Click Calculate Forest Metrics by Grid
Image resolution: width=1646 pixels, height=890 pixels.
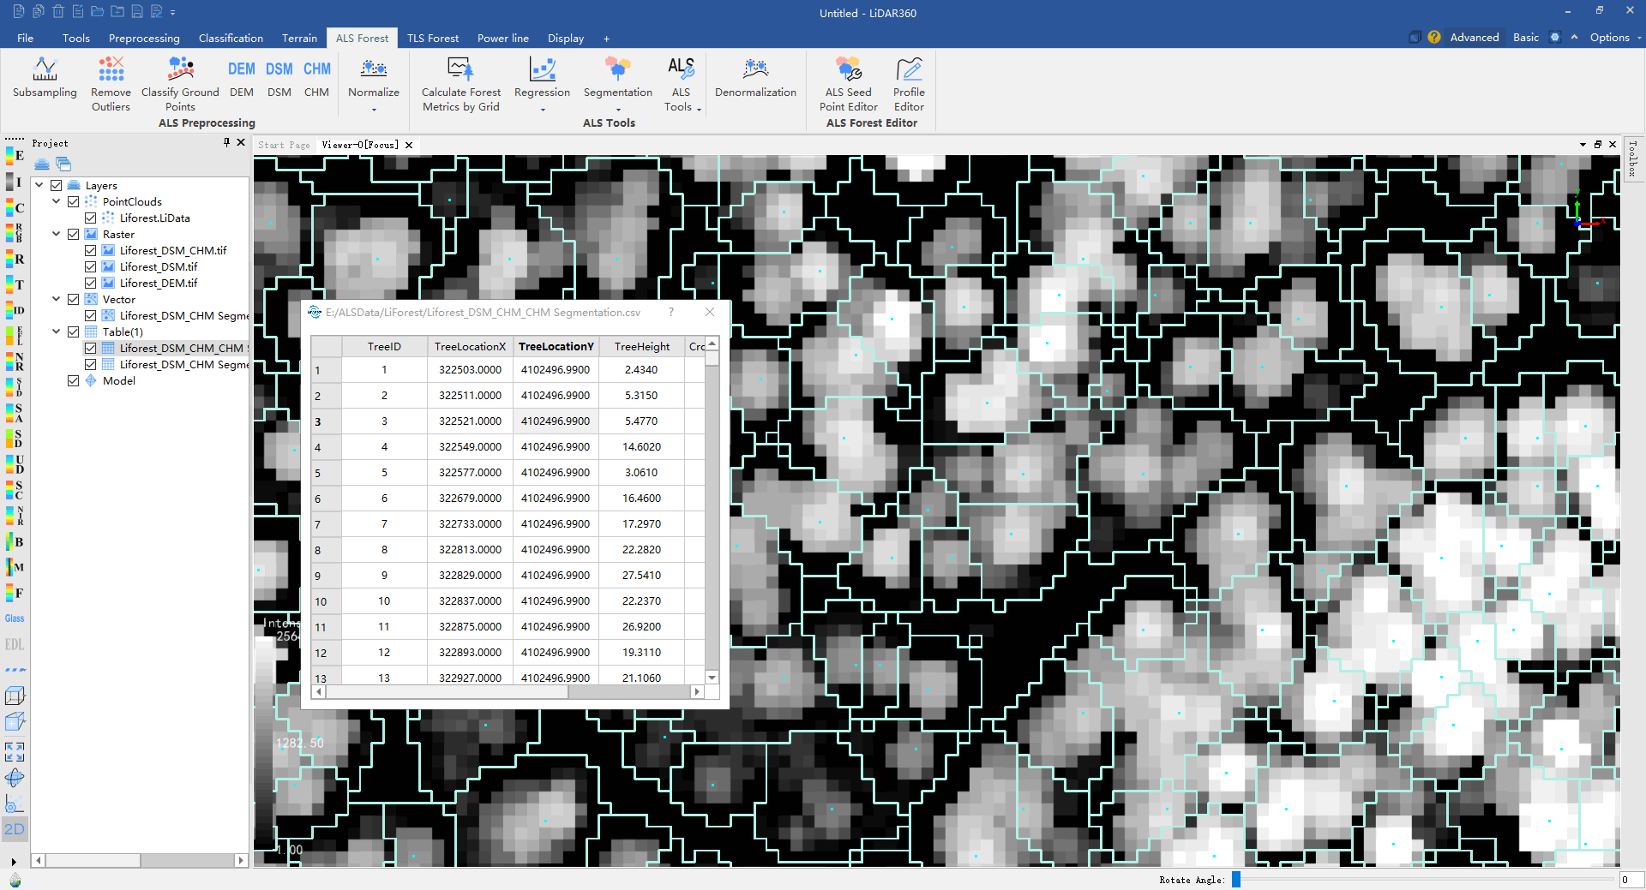pos(461,84)
